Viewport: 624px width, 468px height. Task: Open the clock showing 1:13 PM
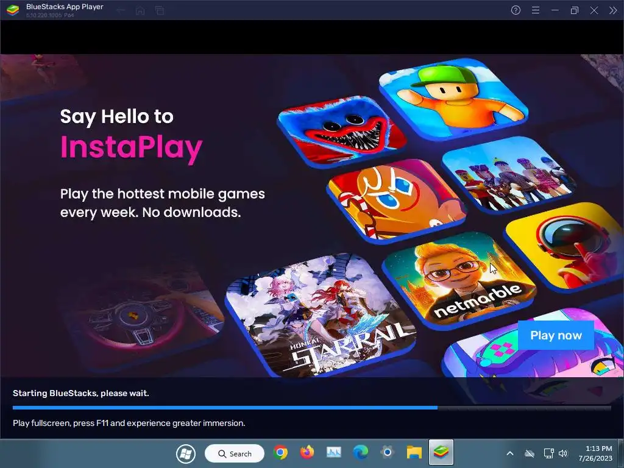595,453
